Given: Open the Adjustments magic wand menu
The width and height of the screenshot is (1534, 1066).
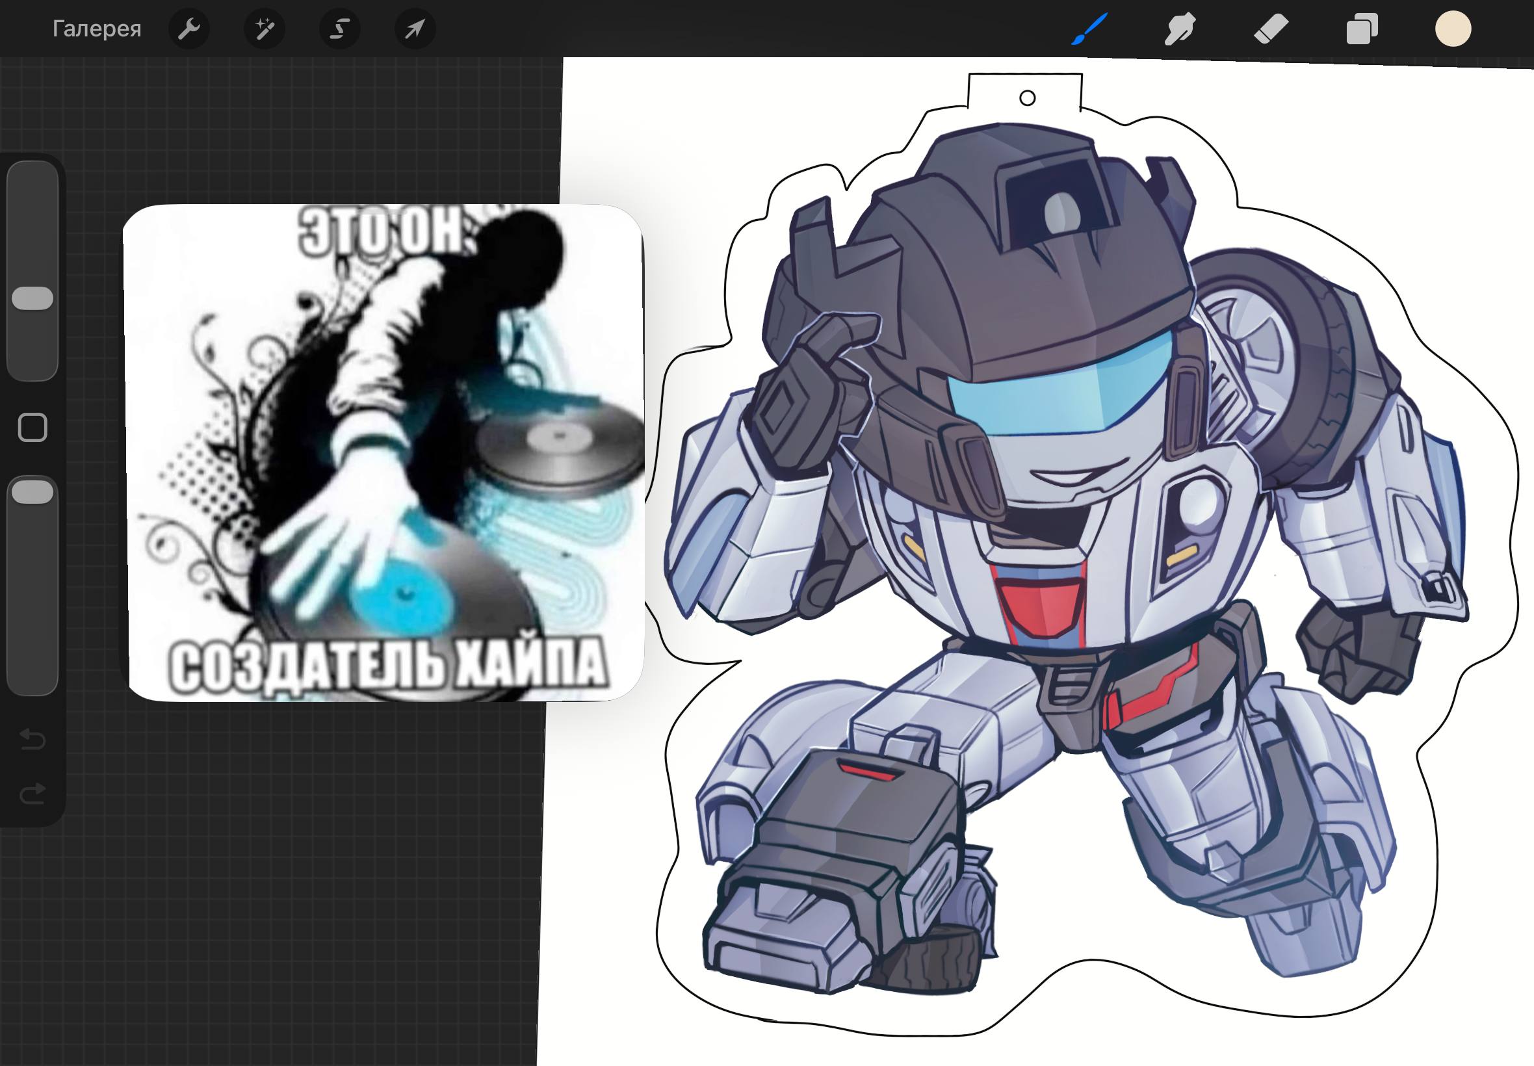Looking at the screenshot, I should (265, 29).
